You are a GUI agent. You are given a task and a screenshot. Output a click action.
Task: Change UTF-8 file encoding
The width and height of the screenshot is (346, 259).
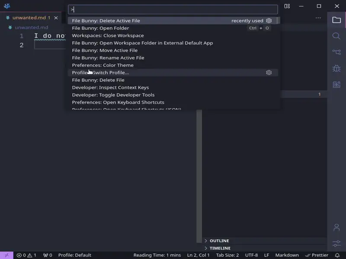[251, 255]
